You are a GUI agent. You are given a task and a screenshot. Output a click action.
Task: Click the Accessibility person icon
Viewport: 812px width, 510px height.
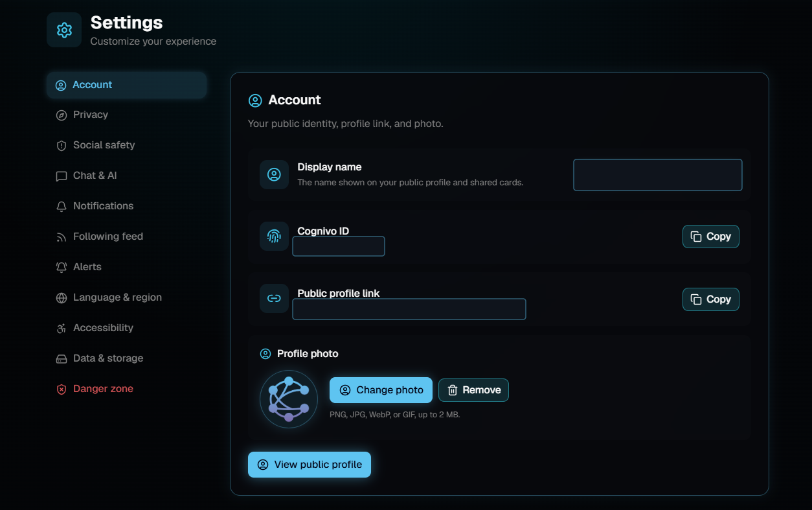point(62,329)
